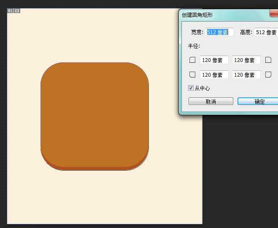Click the bottom-left radius 120 像素 field
Screen dimensions: 278x228
point(214,75)
